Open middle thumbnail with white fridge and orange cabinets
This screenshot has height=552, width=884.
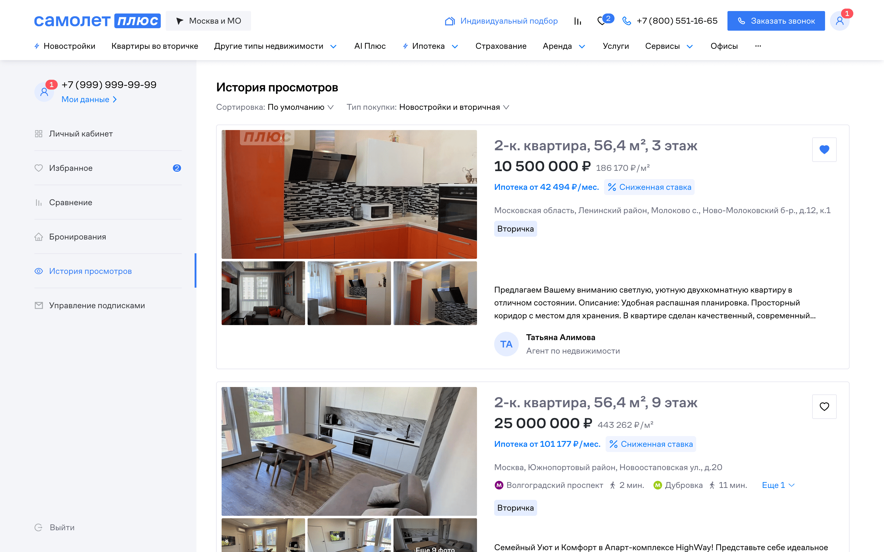[349, 293]
